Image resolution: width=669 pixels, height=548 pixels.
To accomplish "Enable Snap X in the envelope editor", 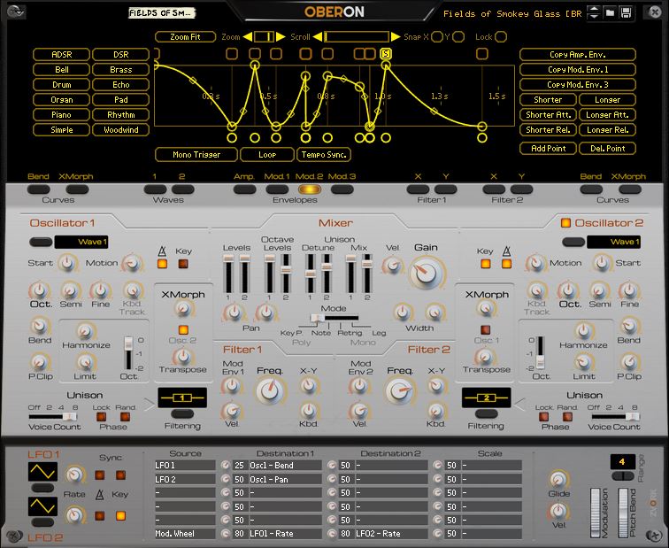I will pos(436,37).
